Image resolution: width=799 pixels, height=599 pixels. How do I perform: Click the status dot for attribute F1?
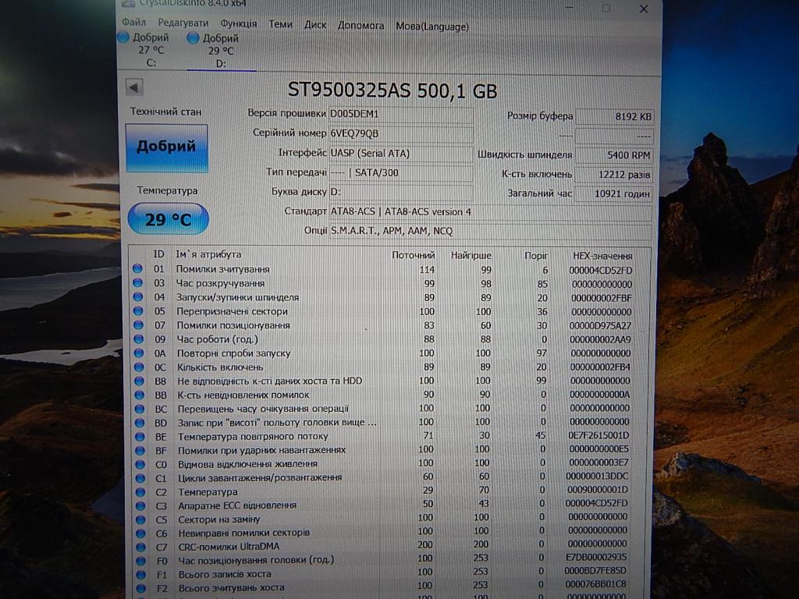click(x=141, y=574)
